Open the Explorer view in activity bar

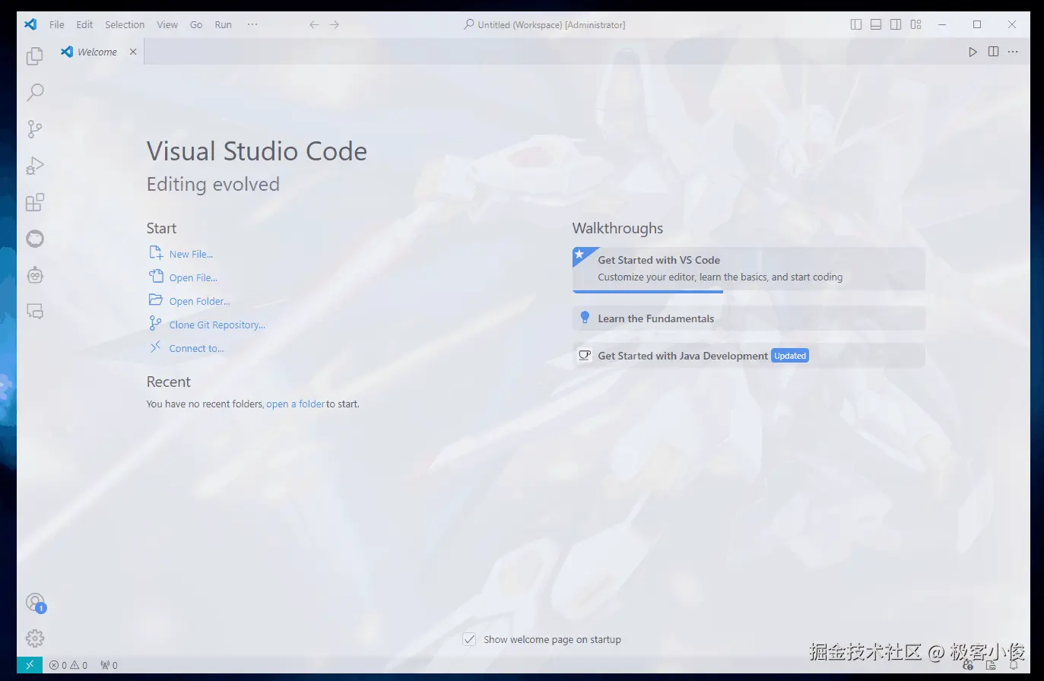click(x=35, y=56)
